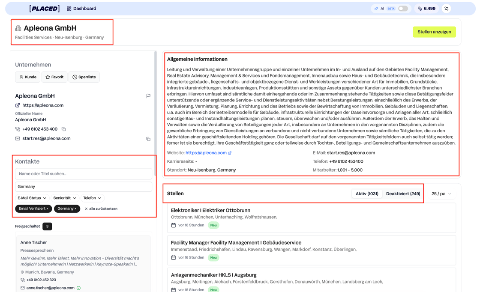
Task: Click the Mitarbeiter value 1,001 - 5,000
Action: pyautogui.click(x=350, y=170)
